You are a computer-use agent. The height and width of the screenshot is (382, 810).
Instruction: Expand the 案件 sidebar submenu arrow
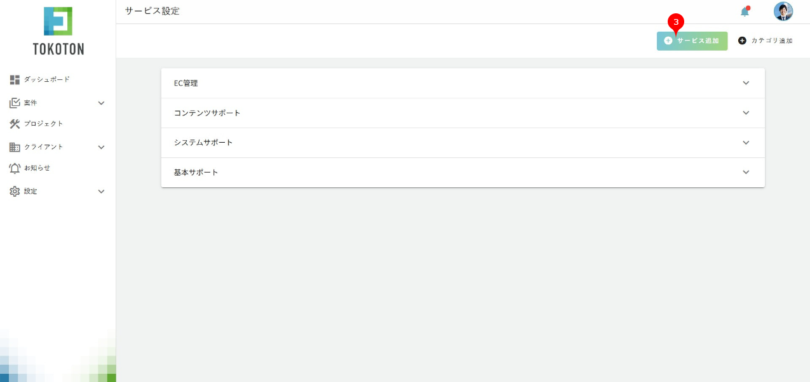tap(101, 103)
